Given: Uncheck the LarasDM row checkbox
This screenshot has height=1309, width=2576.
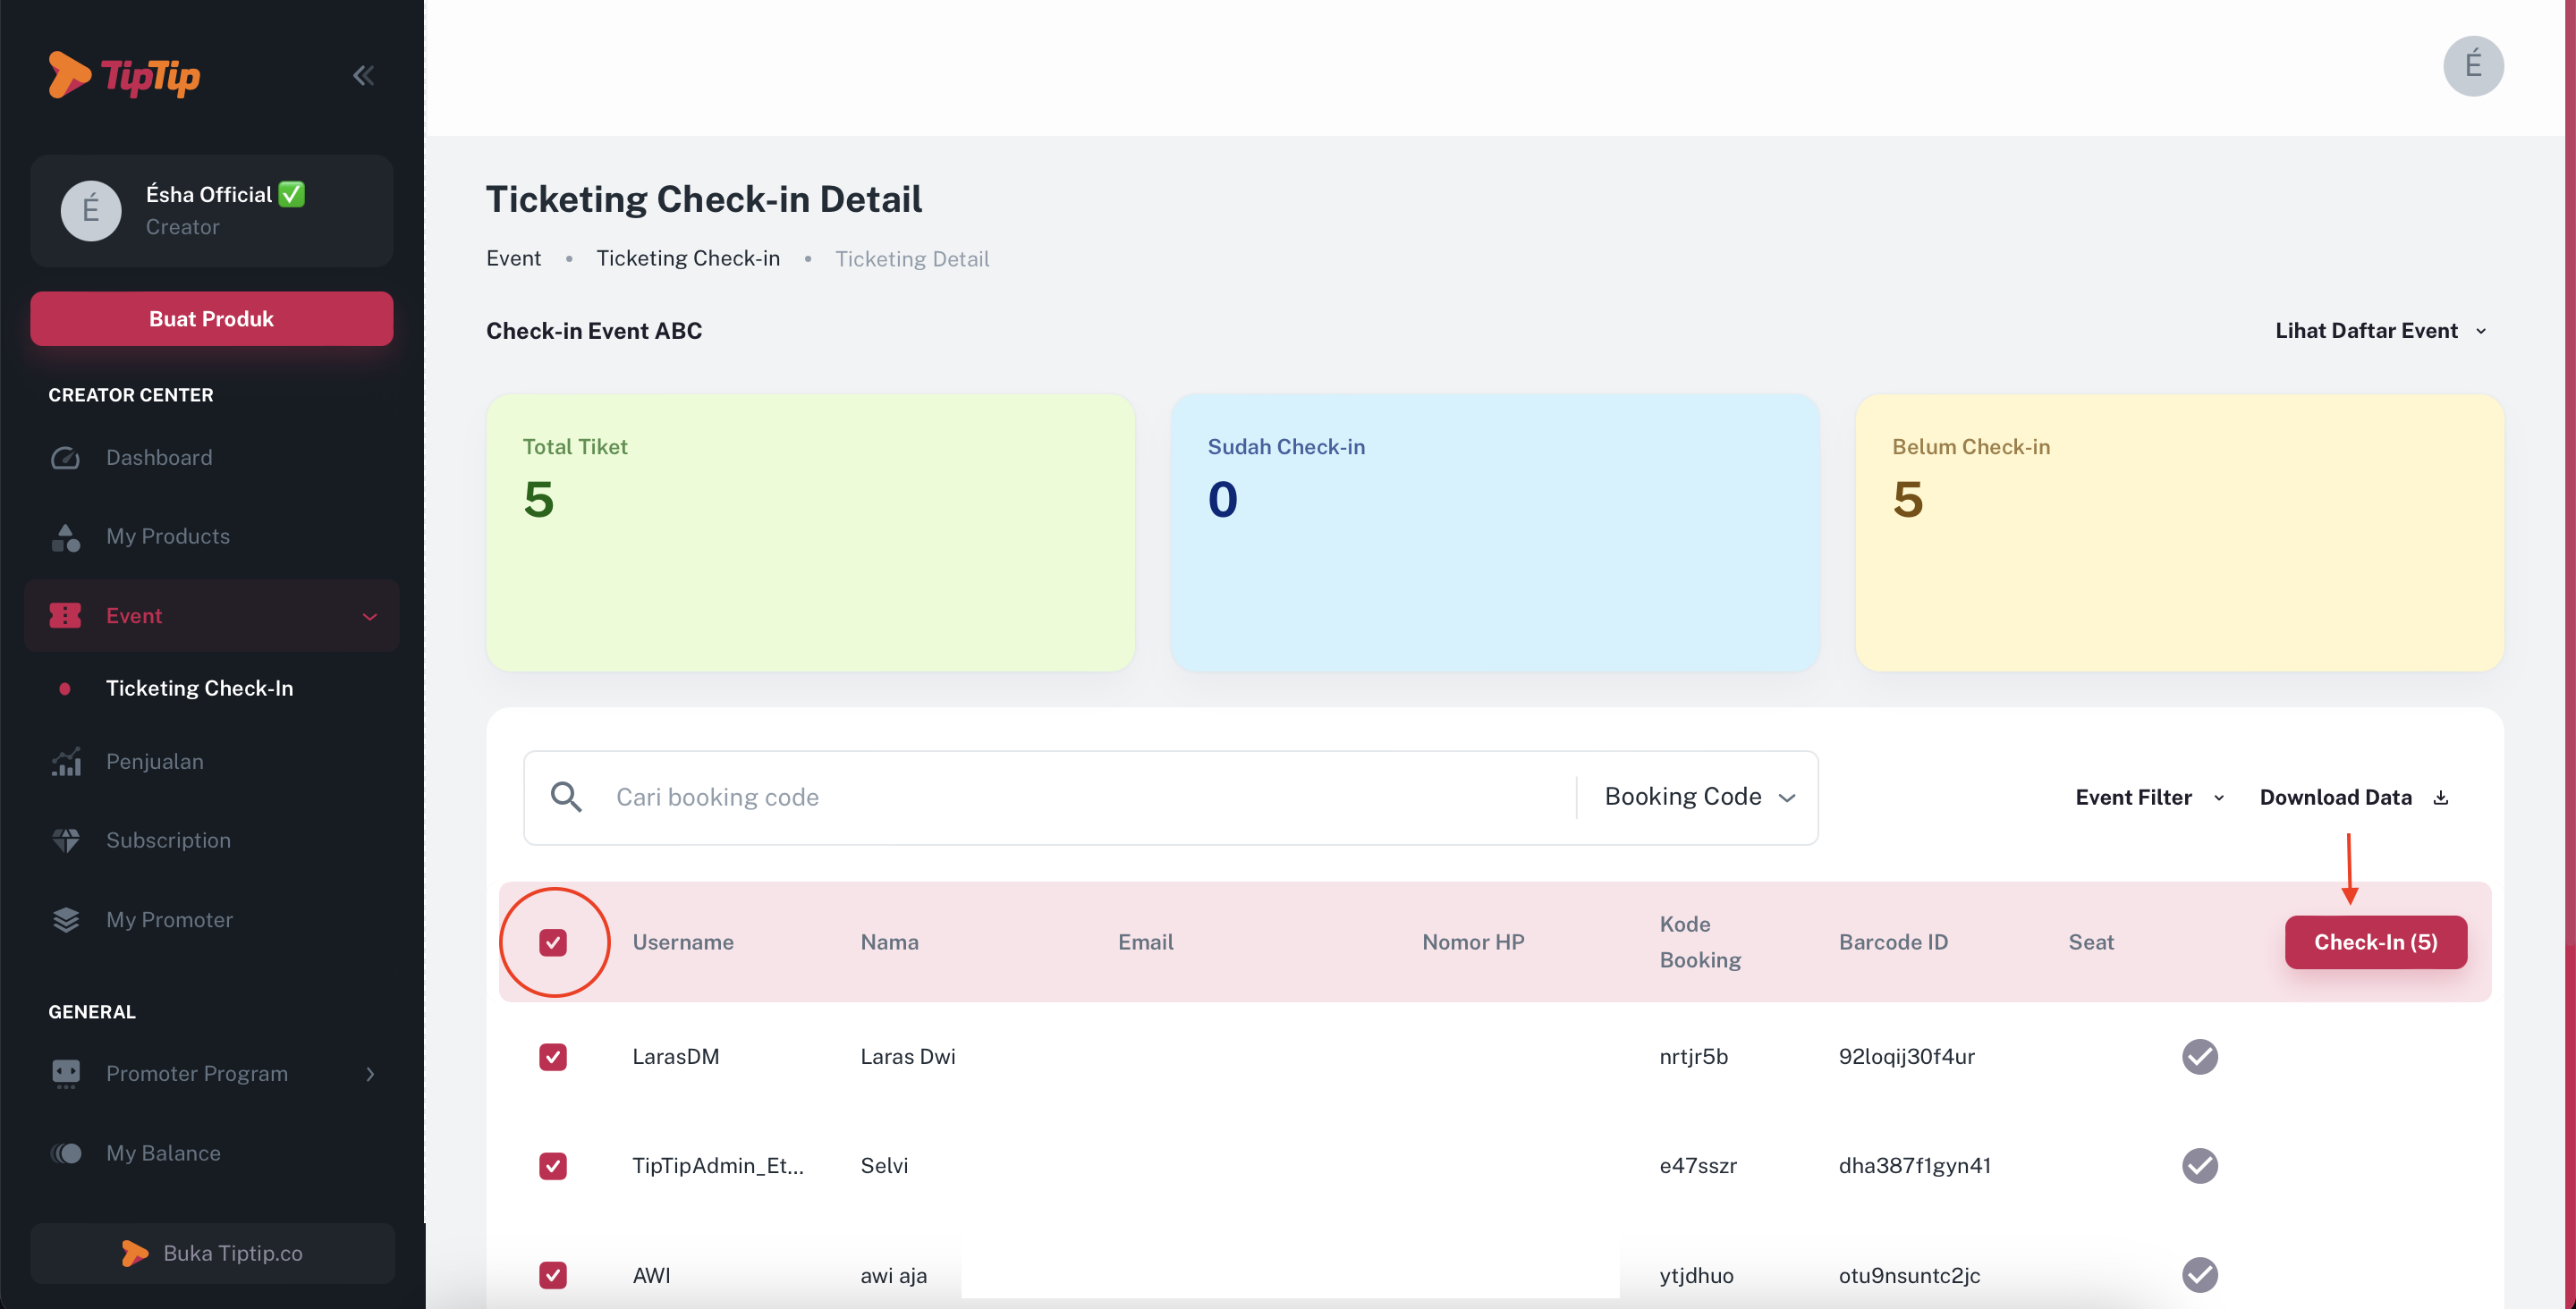Looking at the screenshot, I should 553,1057.
